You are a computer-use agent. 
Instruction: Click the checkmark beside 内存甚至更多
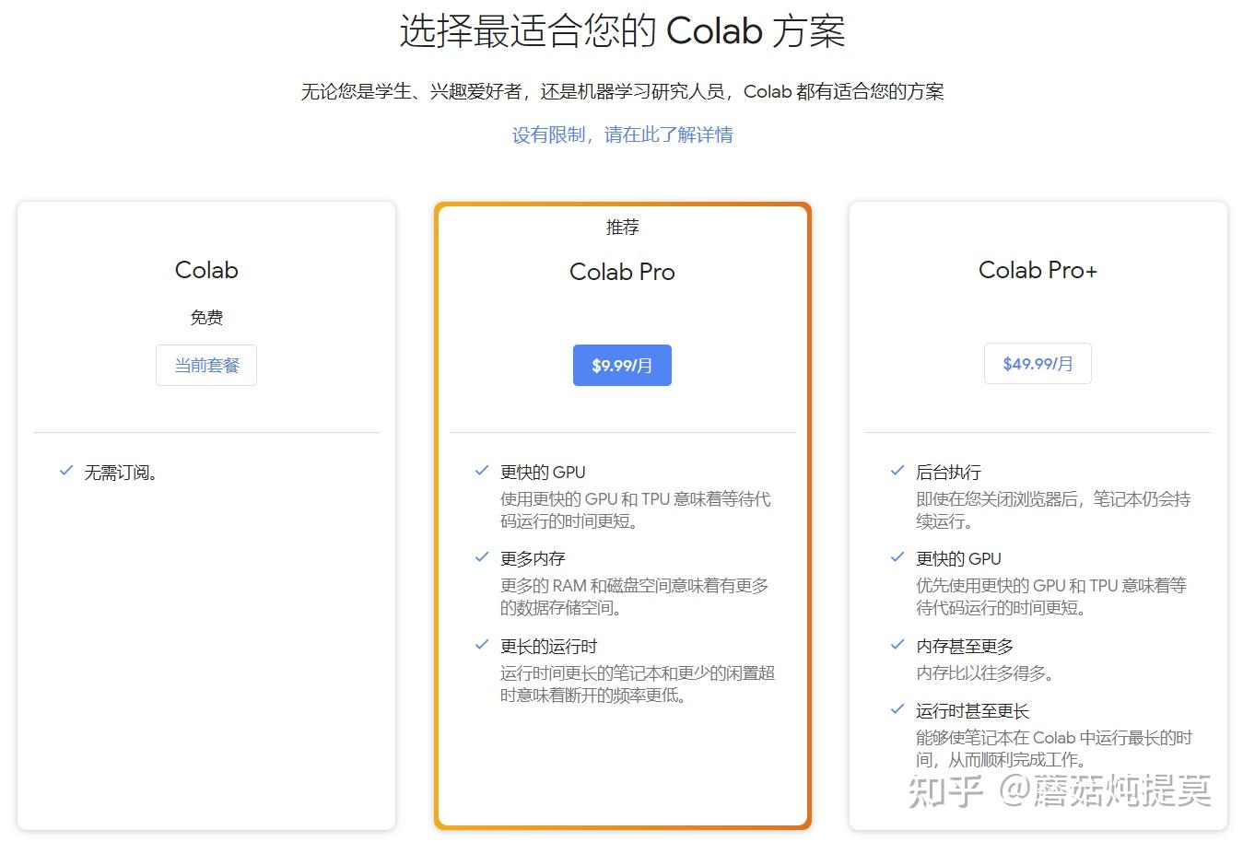pos(897,645)
